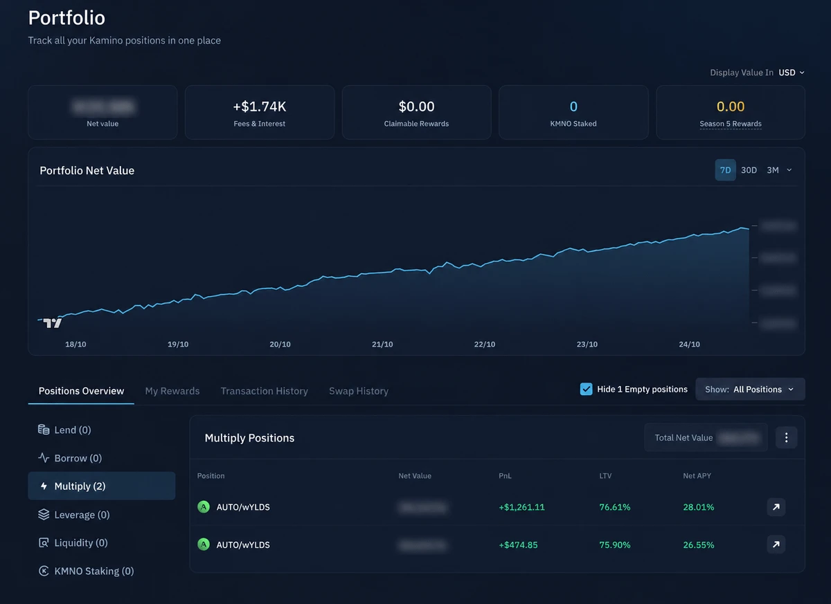The image size is (831, 604).
Task: Switch to Positions Overview tab
Action: pos(82,391)
